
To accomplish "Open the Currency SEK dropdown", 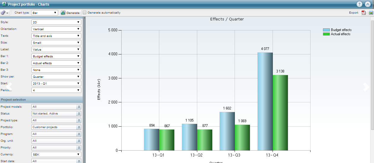I will (56, 154).
